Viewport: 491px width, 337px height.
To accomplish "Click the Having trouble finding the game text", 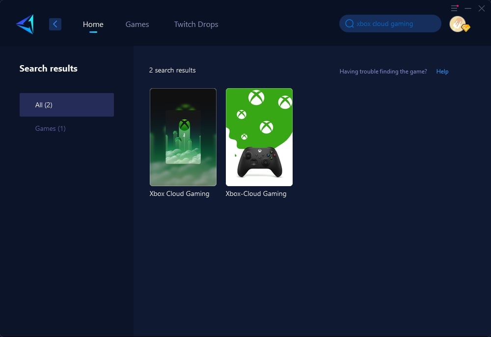I will [x=383, y=72].
